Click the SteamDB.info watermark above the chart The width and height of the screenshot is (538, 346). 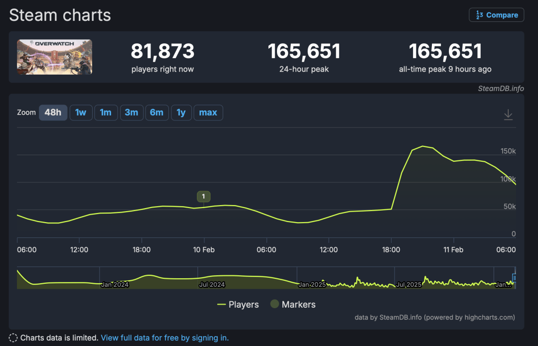tap(501, 89)
